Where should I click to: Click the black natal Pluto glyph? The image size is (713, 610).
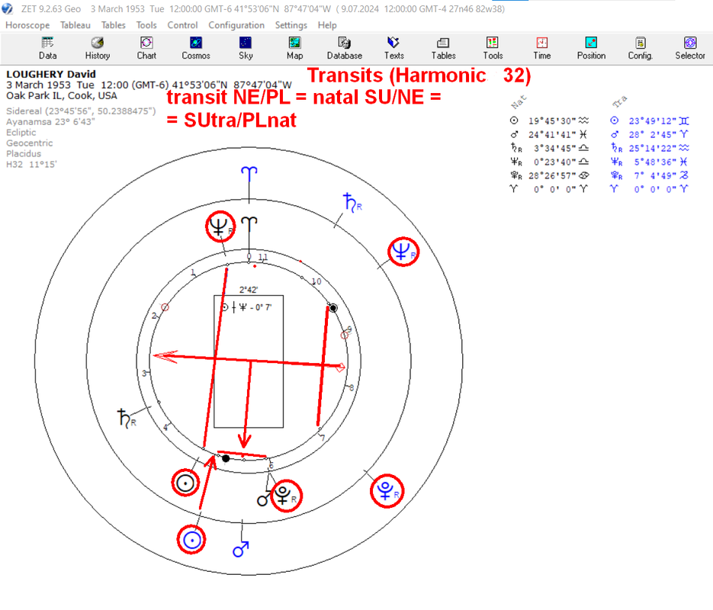point(284,496)
